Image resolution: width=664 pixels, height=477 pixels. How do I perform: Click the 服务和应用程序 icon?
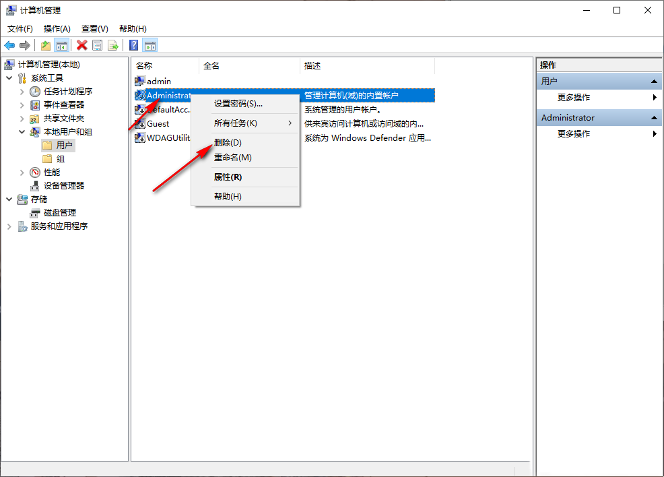pos(22,226)
